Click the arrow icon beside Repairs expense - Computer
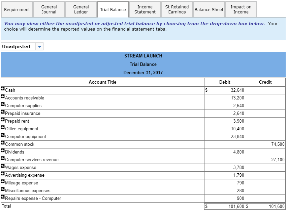This screenshot has height=217, width=287. [3, 197]
